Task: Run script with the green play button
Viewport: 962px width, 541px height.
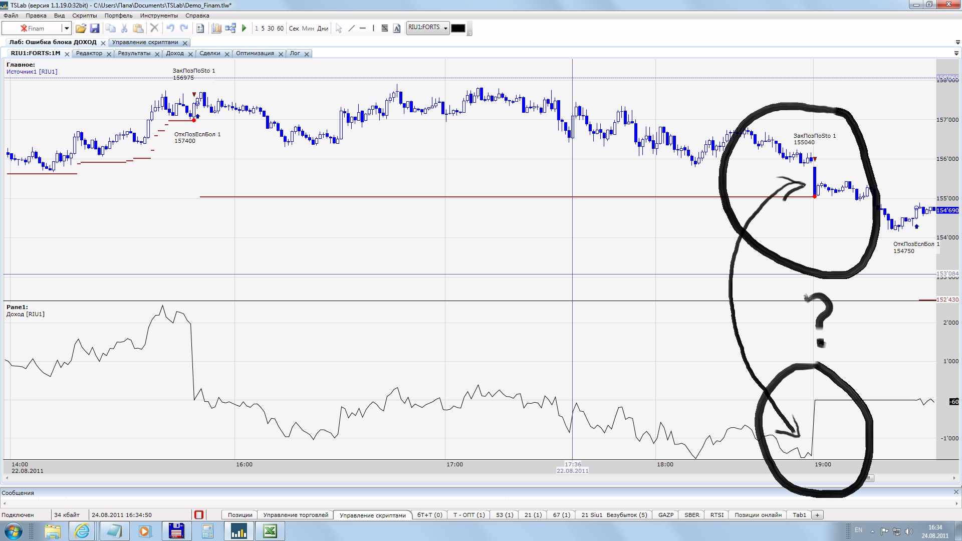Action: click(x=244, y=29)
